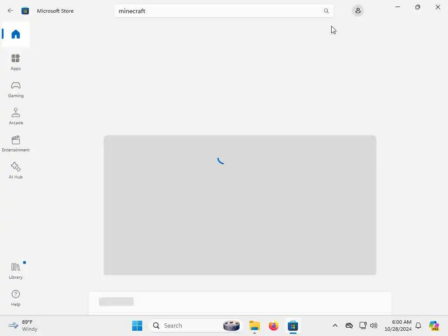Open the Home page in sidebar

pyautogui.click(x=15, y=34)
